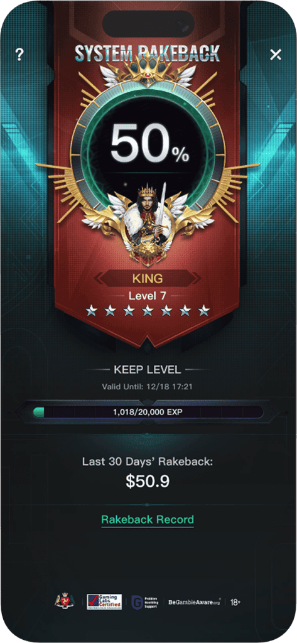Open the question mark help icon
Image resolution: width=297 pixels, height=643 pixels.
[x=19, y=55]
